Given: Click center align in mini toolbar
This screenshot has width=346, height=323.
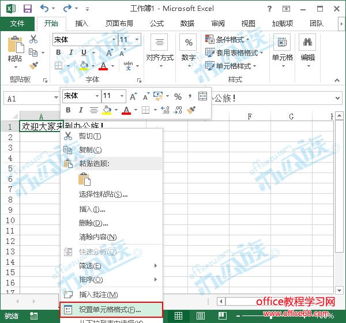Looking at the screenshot, I should 94,110.
